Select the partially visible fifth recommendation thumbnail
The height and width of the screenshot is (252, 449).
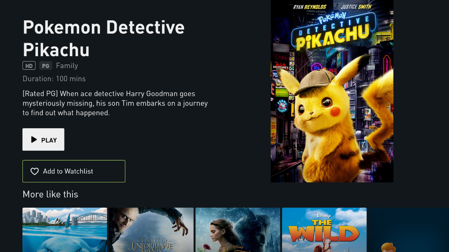point(409,230)
